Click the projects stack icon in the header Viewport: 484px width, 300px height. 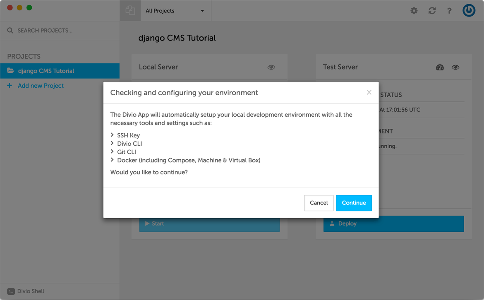click(130, 10)
